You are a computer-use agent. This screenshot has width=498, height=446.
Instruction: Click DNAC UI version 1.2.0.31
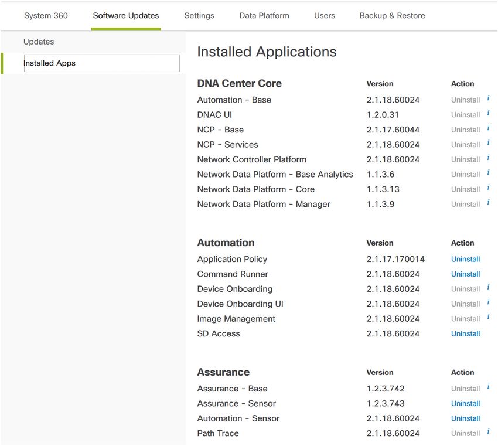click(383, 115)
